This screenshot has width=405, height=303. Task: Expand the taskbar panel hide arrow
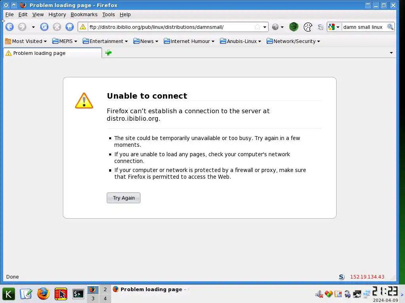pos(402,294)
